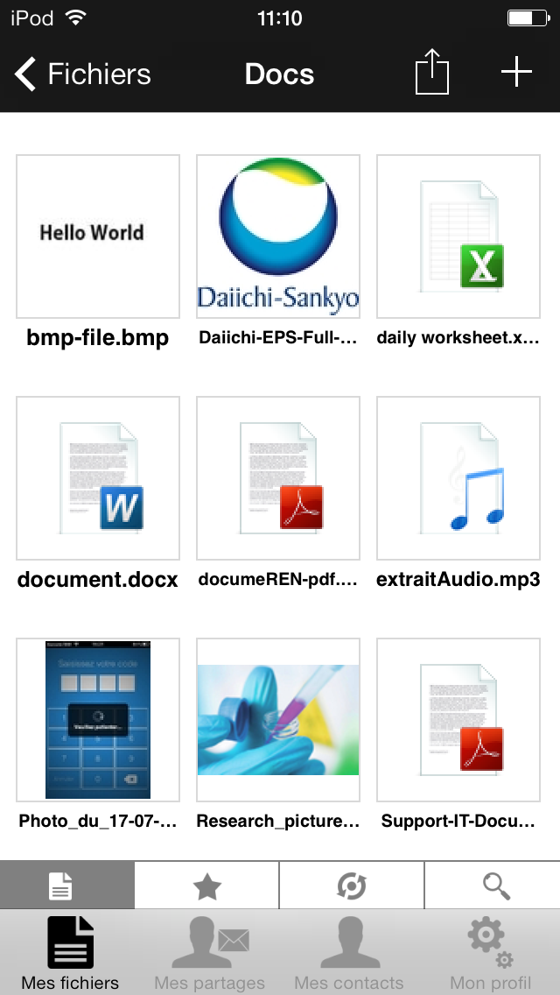Select the Photo_du_17-07 file name
Viewport: 560px width, 995px height.
98,821
